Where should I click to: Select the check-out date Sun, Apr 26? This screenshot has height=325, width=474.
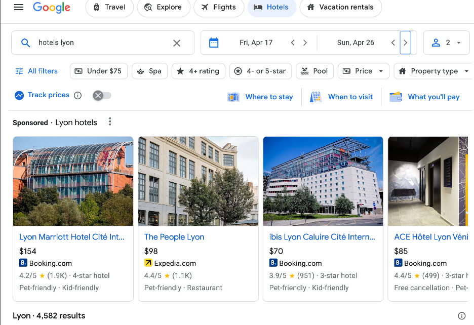point(355,43)
